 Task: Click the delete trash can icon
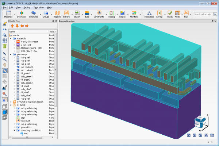click(5, 46)
